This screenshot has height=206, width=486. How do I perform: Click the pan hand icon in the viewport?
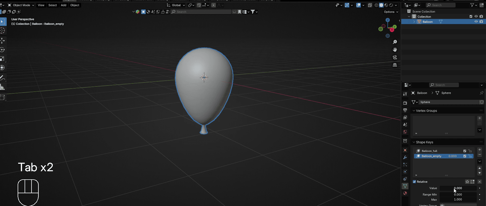(x=395, y=49)
